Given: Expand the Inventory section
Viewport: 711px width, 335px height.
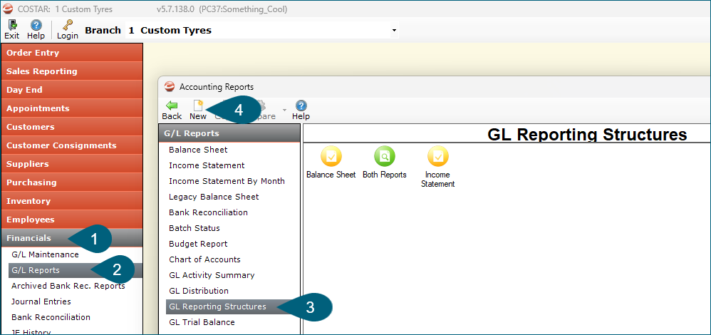Looking at the screenshot, I should 72,201.
